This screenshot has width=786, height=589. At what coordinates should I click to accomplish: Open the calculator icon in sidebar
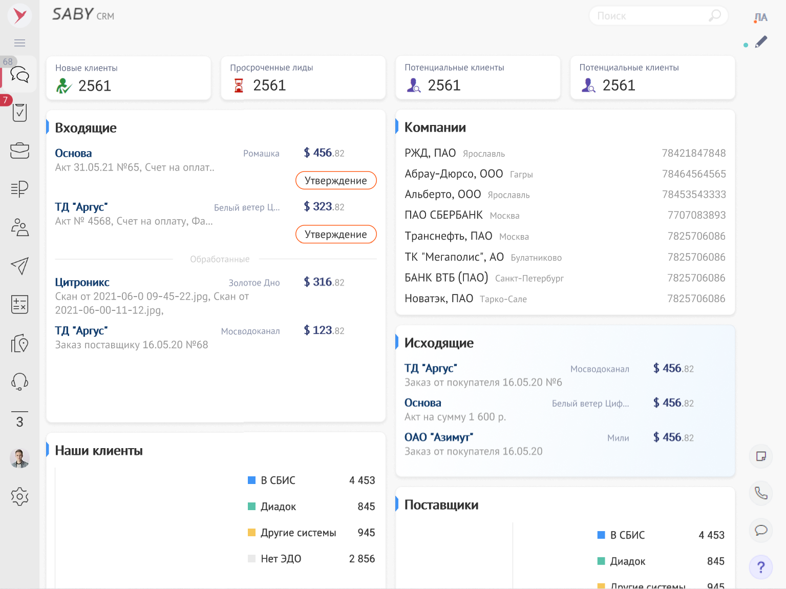click(x=19, y=304)
